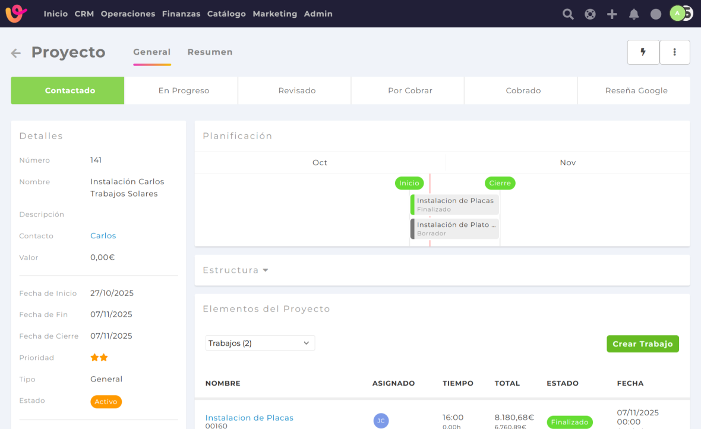Open the help lifebuoy icon
The height and width of the screenshot is (429, 701).
tap(590, 14)
